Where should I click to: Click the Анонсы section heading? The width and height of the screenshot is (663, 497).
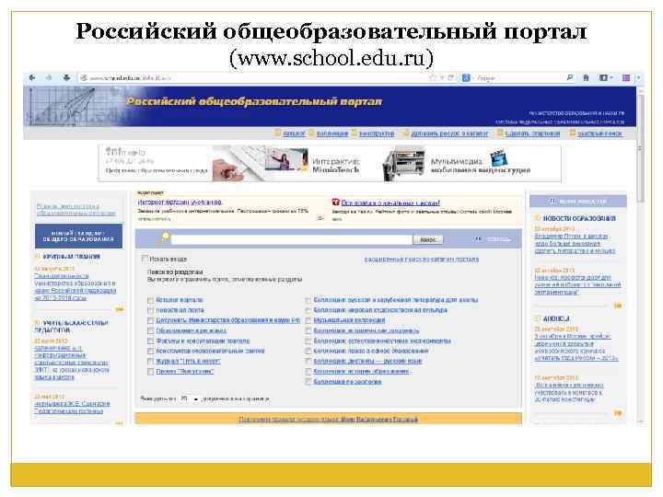(x=556, y=318)
